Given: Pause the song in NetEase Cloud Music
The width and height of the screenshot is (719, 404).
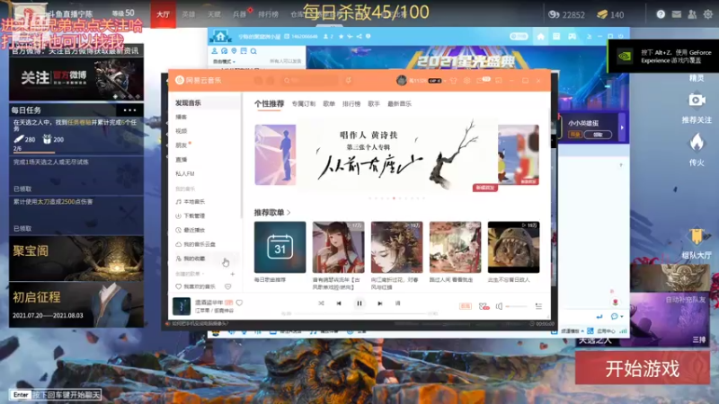Looking at the screenshot, I should pos(359,303).
